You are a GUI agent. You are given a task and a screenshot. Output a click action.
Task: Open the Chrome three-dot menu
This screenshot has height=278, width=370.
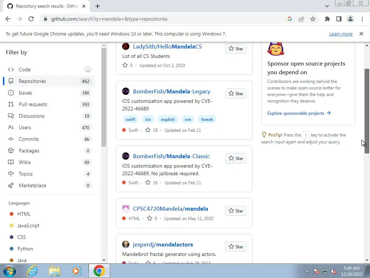click(362, 19)
